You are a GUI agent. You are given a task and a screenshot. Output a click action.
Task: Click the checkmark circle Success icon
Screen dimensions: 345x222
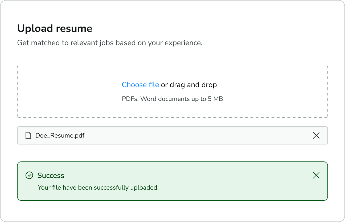point(29,175)
